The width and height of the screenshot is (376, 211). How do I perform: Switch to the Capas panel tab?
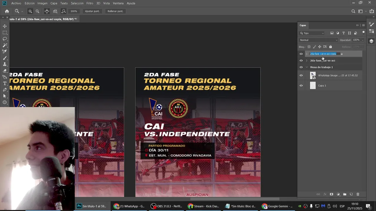tap(303, 25)
